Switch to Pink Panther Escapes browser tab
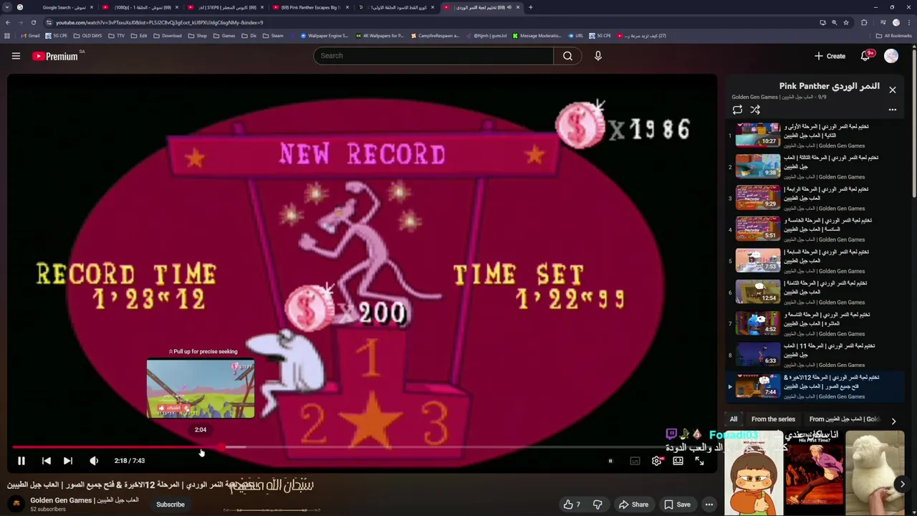The image size is (917, 516). (312, 7)
